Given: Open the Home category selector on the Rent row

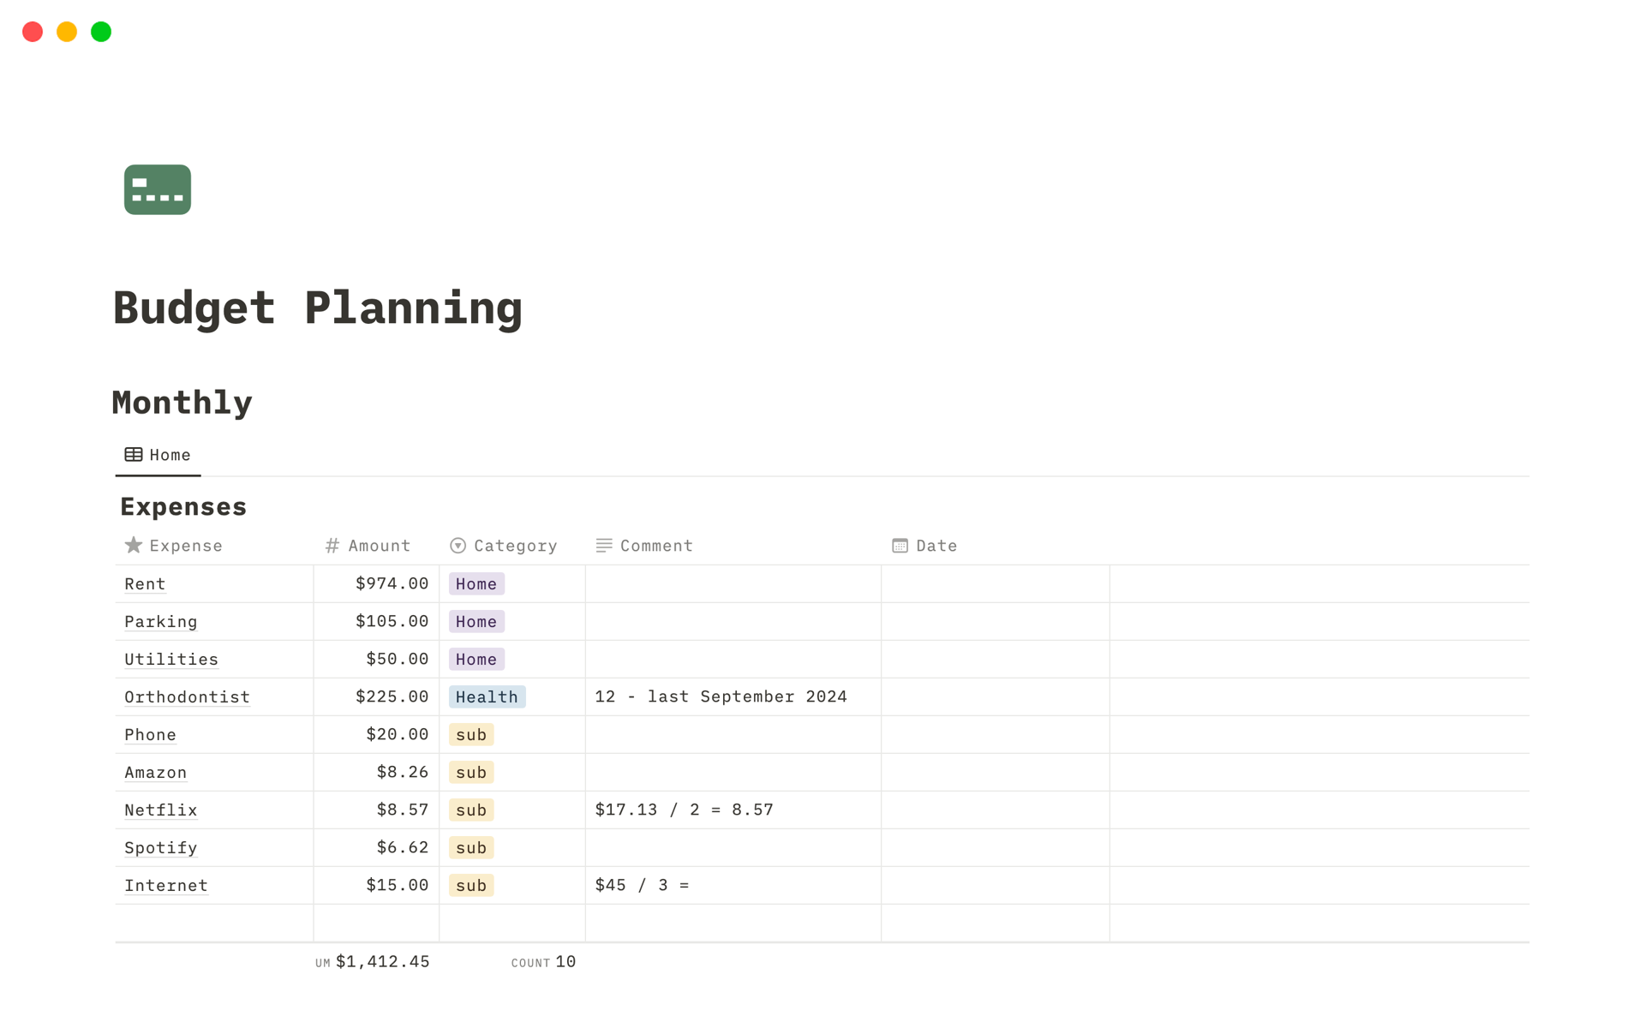Looking at the screenshot, I should 476,583.
